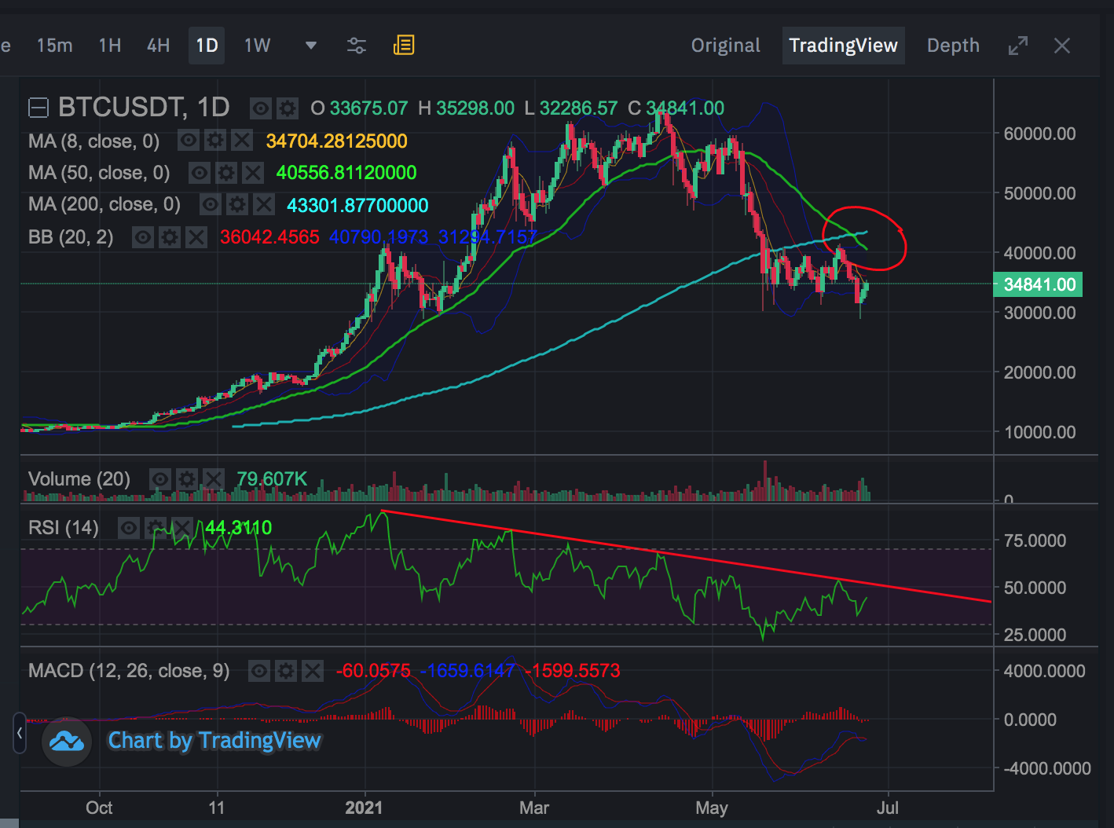
Task: Click the MACD (12, 26, close, 9) label
Action: (x=129, y=671)
